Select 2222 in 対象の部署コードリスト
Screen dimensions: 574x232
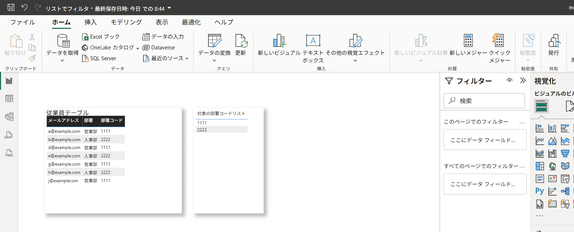tap(221, 130)
